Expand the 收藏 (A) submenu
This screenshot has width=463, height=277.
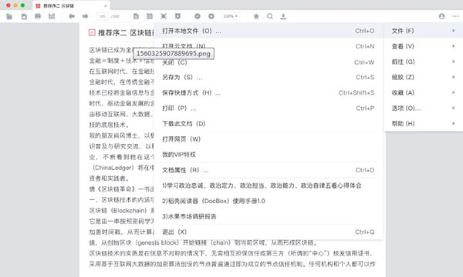click(423, 93)
